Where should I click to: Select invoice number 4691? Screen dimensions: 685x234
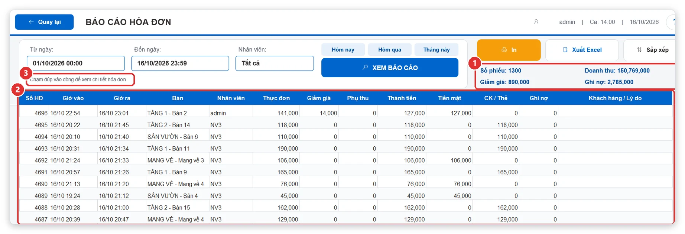click(41, 172)
